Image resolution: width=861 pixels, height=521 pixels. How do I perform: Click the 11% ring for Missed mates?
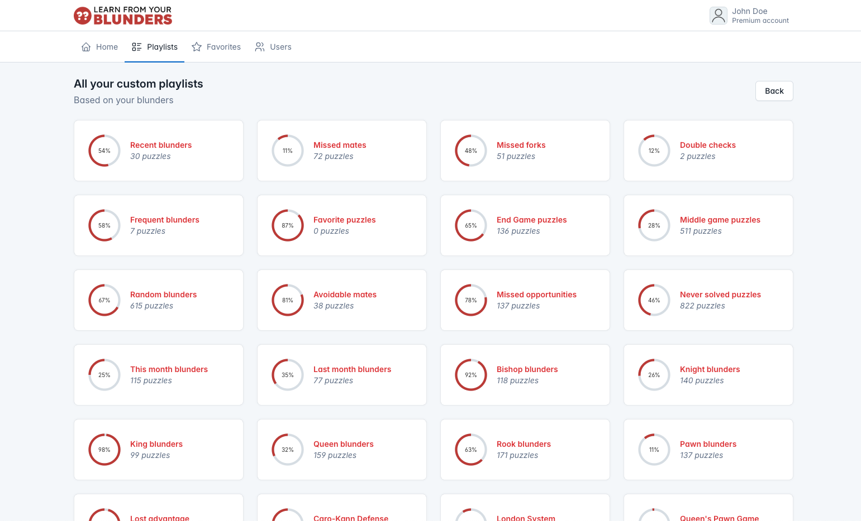[x=288, y=151]
